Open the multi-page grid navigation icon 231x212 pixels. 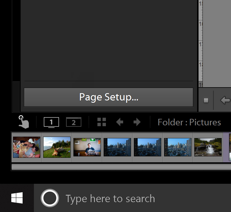(101, 122)
